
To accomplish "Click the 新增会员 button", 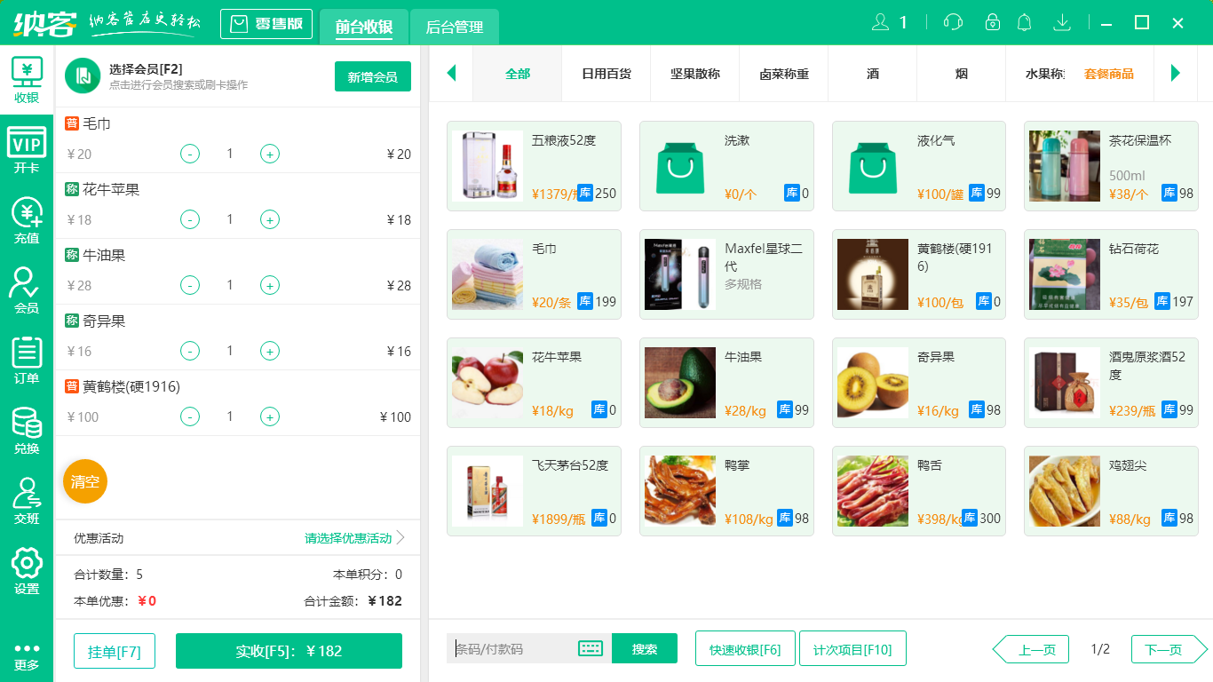I will click(372, 76).
